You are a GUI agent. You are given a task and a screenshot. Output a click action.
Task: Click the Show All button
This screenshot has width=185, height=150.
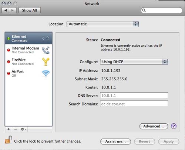(x=30, y=10)
